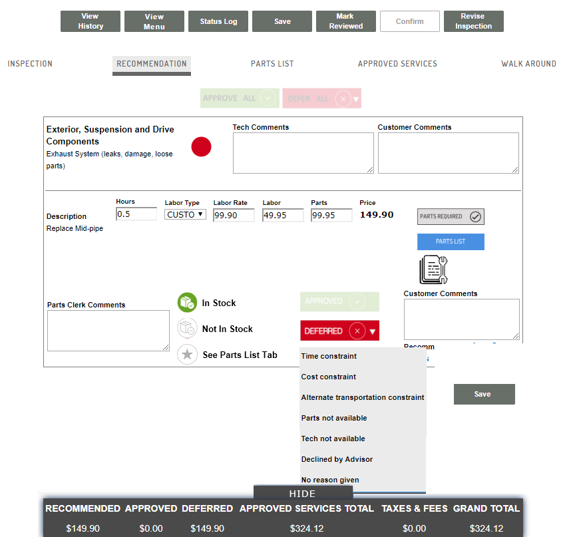Click the In Stock parts icon

(x=187, y=302)
